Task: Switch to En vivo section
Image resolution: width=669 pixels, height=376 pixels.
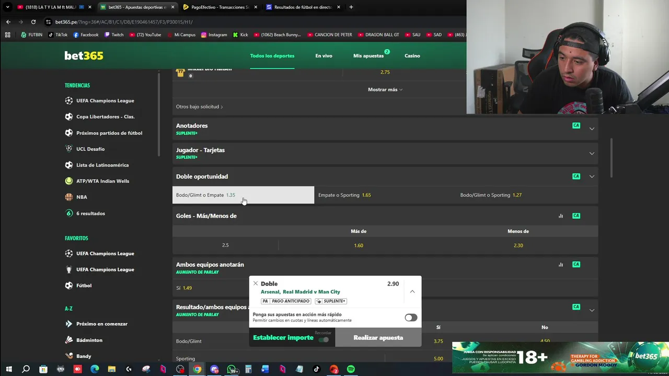Action: click(x=324, y=56)
